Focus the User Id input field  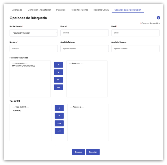click(x=85, y=33)
